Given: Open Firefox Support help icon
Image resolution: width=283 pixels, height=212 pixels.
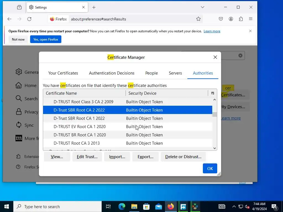Looking at the screenshot, I should click(x=18, y=167).
